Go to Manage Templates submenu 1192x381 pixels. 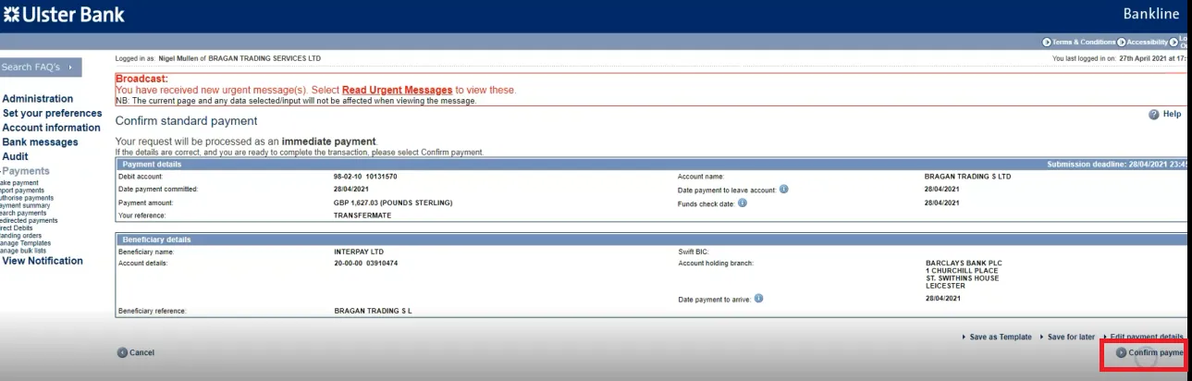[27, 243]
